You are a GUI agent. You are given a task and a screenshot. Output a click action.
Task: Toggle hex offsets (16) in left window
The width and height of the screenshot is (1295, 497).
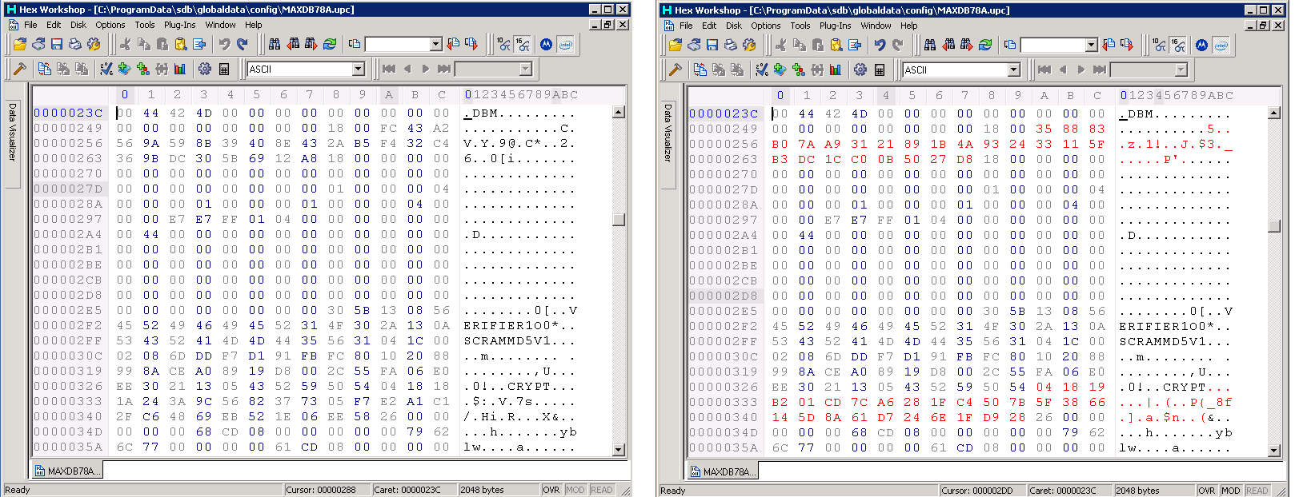pyautogui.click(x=523, y=44)
